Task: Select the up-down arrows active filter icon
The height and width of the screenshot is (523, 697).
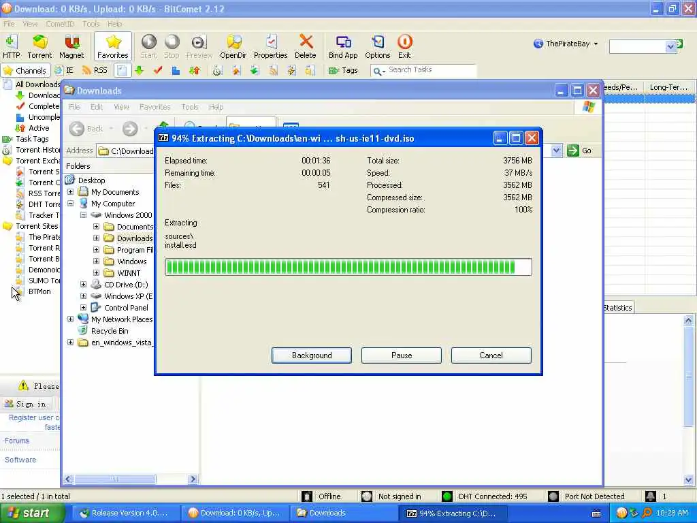Action: [194, 70]
